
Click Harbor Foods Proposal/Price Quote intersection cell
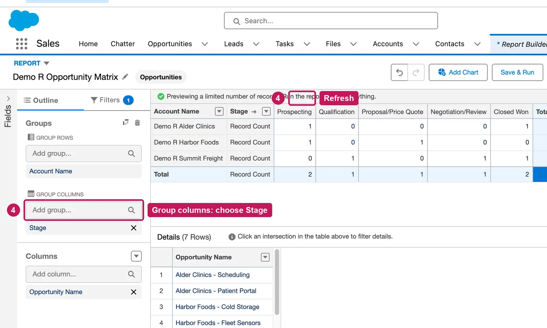[x=393, y=143]
